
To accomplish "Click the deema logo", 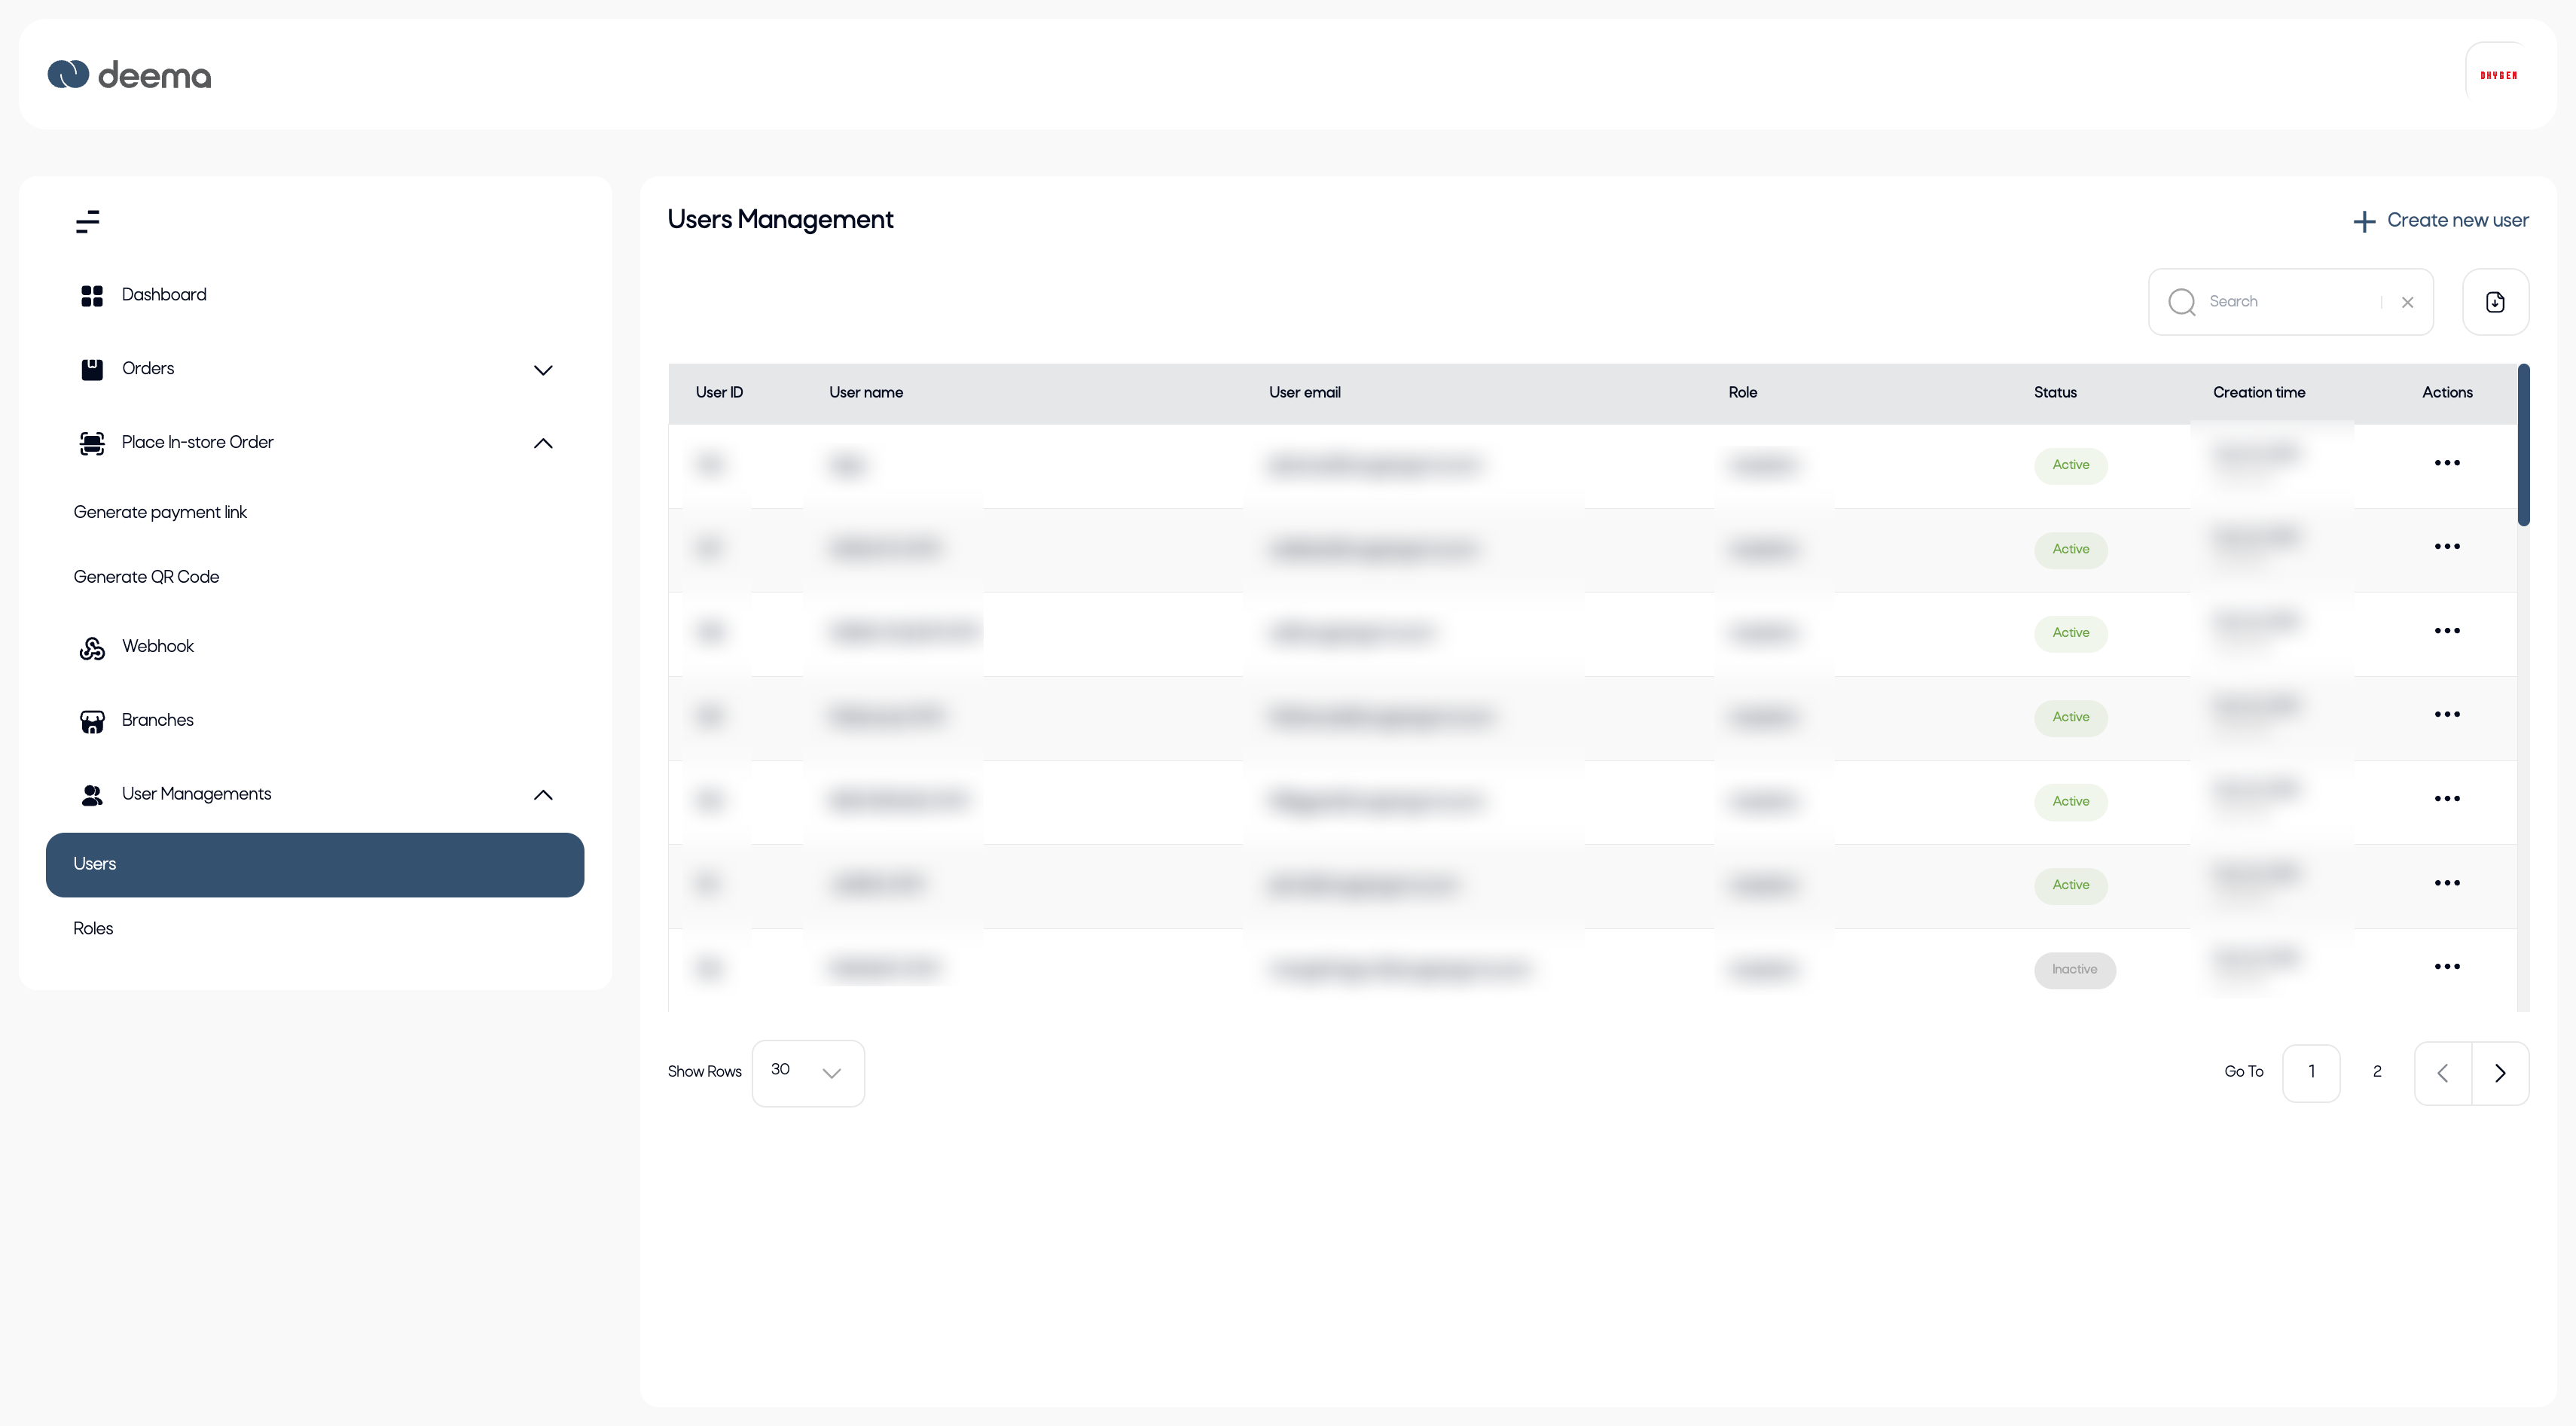I will click(130, 75).
